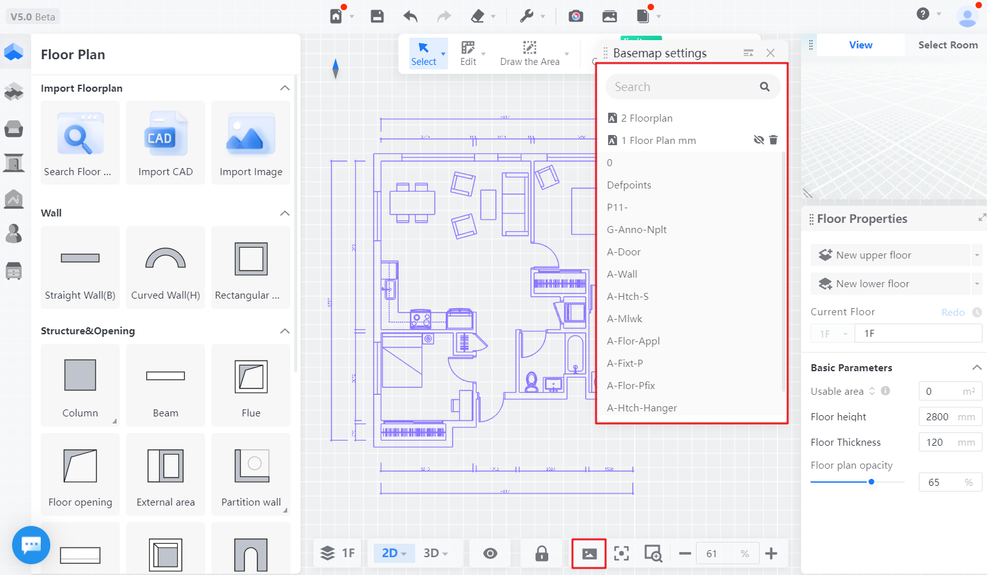Click the lock icon in bottom bar

[x=542, y=553]
